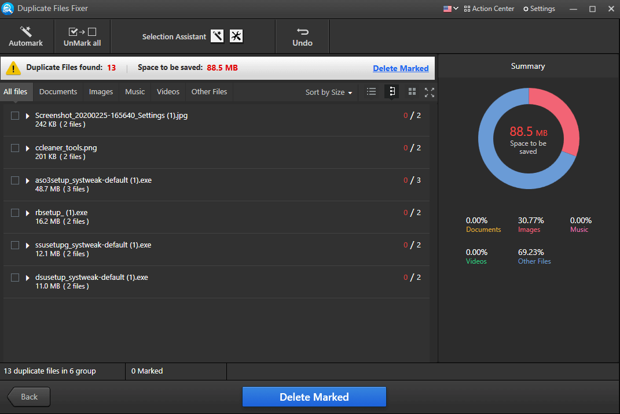Open Selection Assistant tools icon
620x414 pixels.
click(x=236, y=36)
